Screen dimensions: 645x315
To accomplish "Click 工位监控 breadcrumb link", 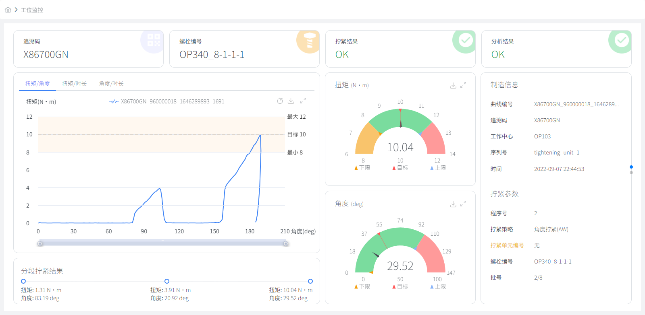I will (x=32, y=10).
